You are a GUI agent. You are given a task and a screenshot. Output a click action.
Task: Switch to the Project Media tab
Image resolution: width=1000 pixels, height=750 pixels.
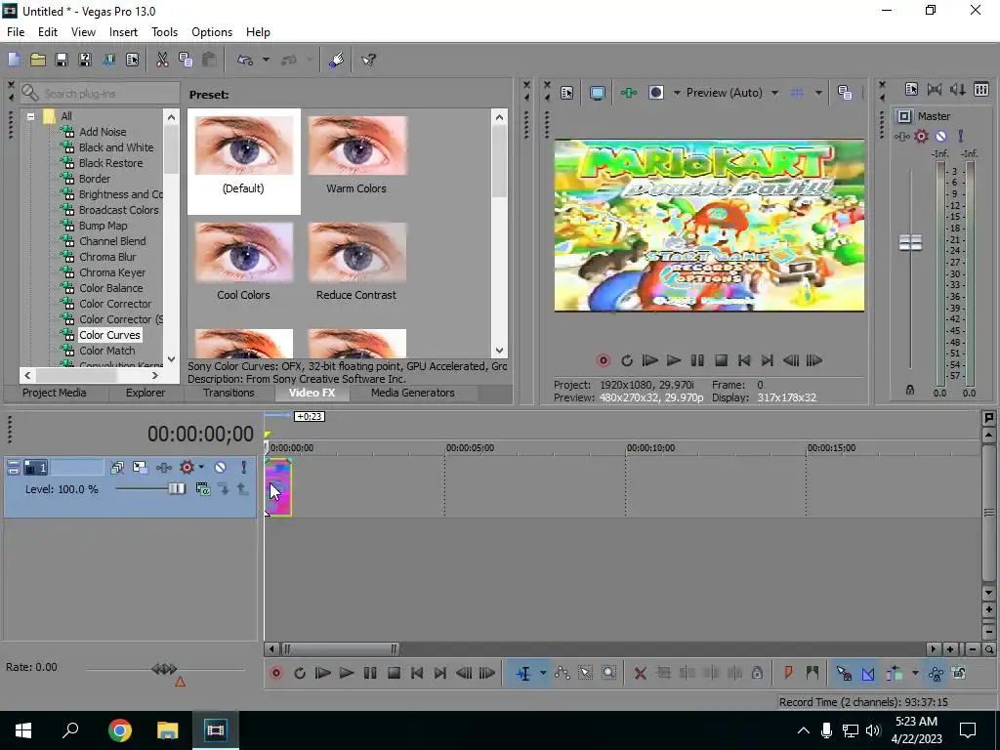coord(55,393)
